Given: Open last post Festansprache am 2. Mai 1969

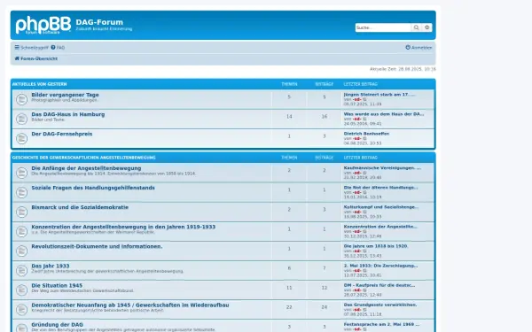Looking at the screenshot, I should click(381, 325).
